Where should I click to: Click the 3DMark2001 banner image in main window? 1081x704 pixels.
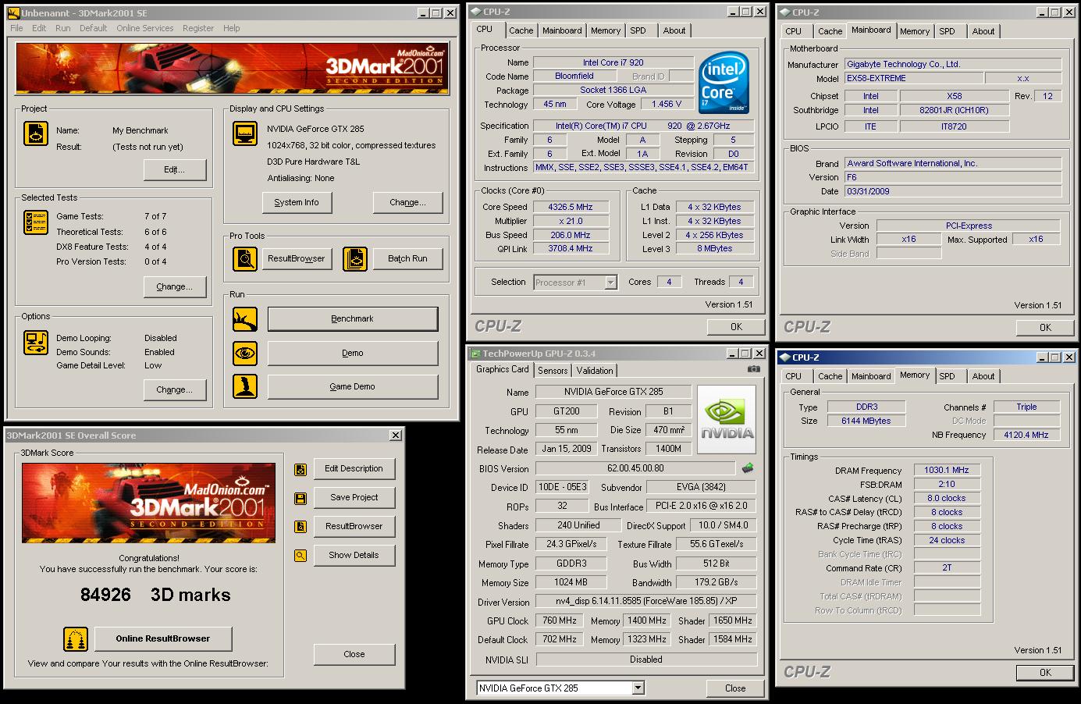pos(233,69)
